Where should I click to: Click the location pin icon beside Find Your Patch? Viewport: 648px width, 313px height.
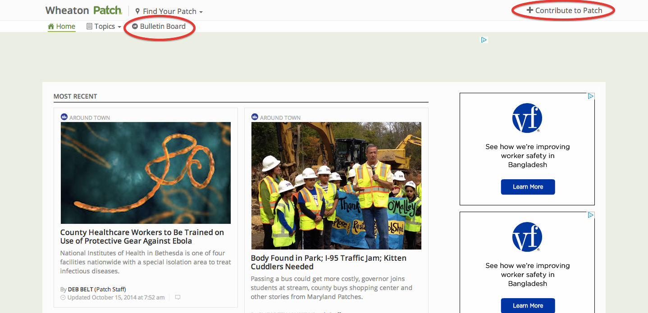tap(137, 11)
